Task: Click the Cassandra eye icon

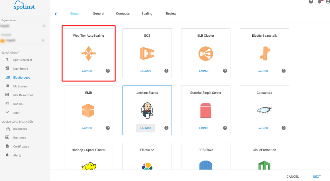Action: pyautogui.click(x=264, y=110)
